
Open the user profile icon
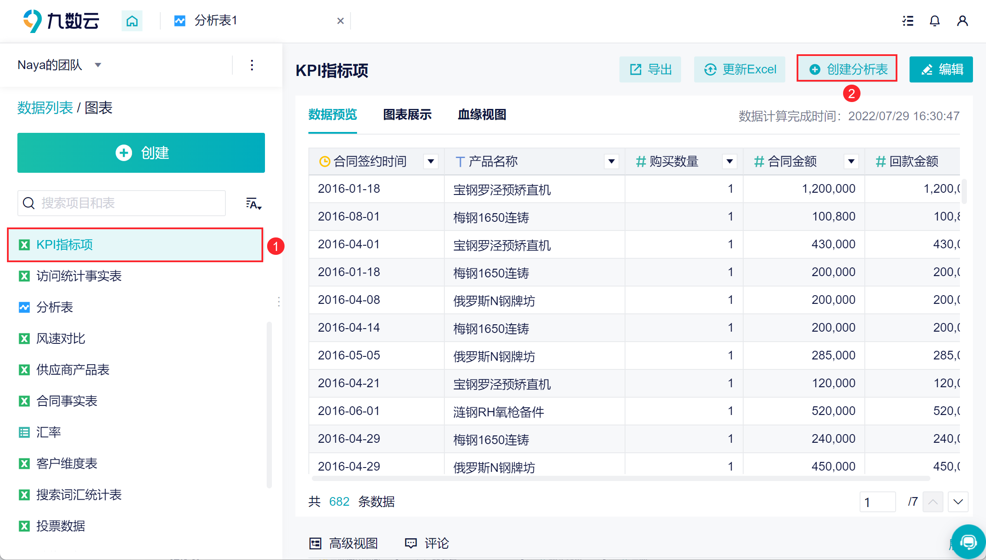pos(962,21)
